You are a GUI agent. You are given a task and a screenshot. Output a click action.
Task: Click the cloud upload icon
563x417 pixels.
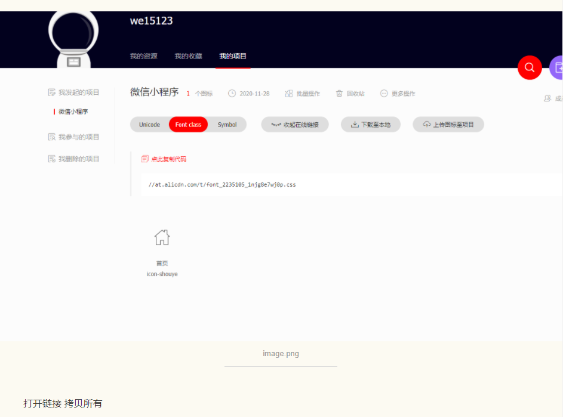[x=426, y=125]
